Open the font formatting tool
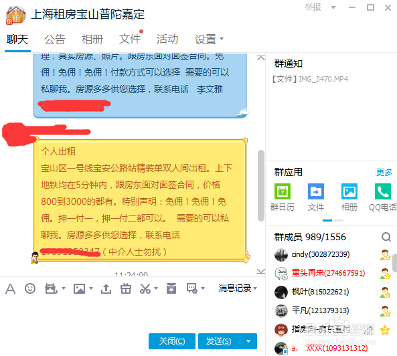Viewport: 397px width, 356px height. [x=11, y=288]
